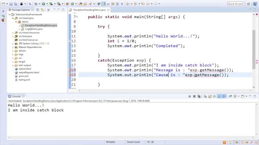This screenshot has height=145, width=259.
Task: Expand the Maven Dependencies node
Action: pyautogui.click(x=13, y=47)
